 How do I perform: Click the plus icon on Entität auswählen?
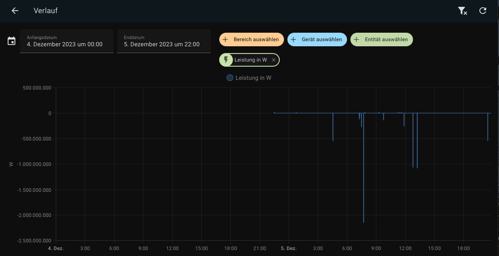pos(356,39)
